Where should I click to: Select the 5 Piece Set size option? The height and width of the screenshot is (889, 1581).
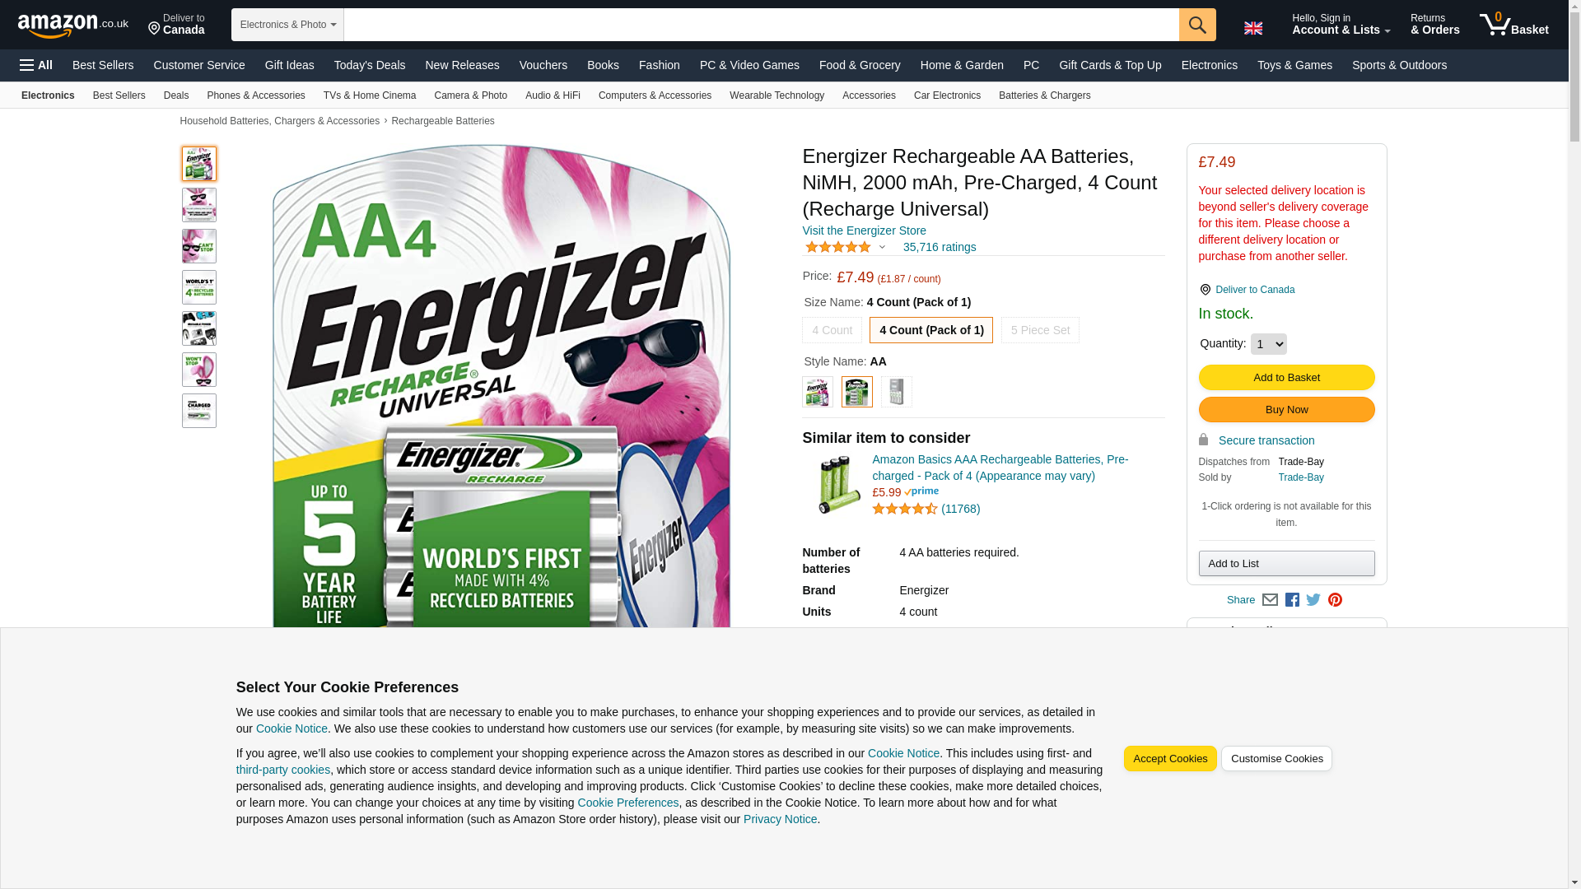[x=1040, y=330]
